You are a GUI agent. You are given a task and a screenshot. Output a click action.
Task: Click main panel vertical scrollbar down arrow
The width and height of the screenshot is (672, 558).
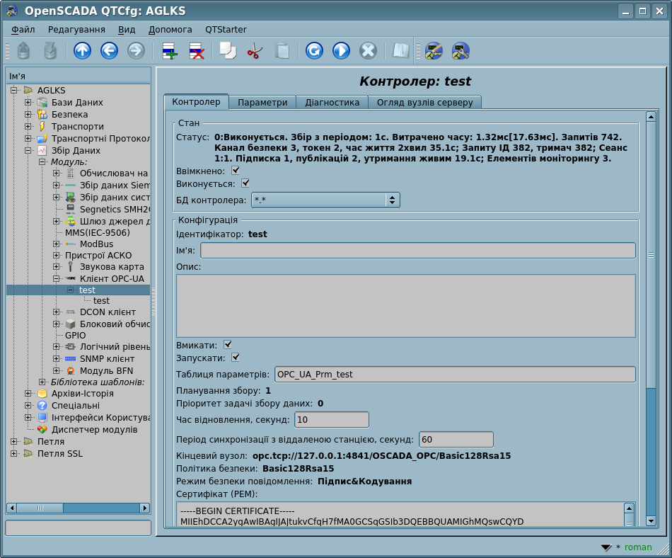point(651,521)
